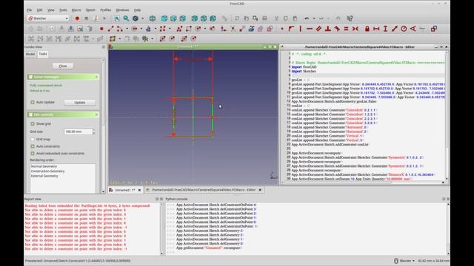
Task: Select Normal Geometry in Rendering order
Action: click(x=44, y=166)
